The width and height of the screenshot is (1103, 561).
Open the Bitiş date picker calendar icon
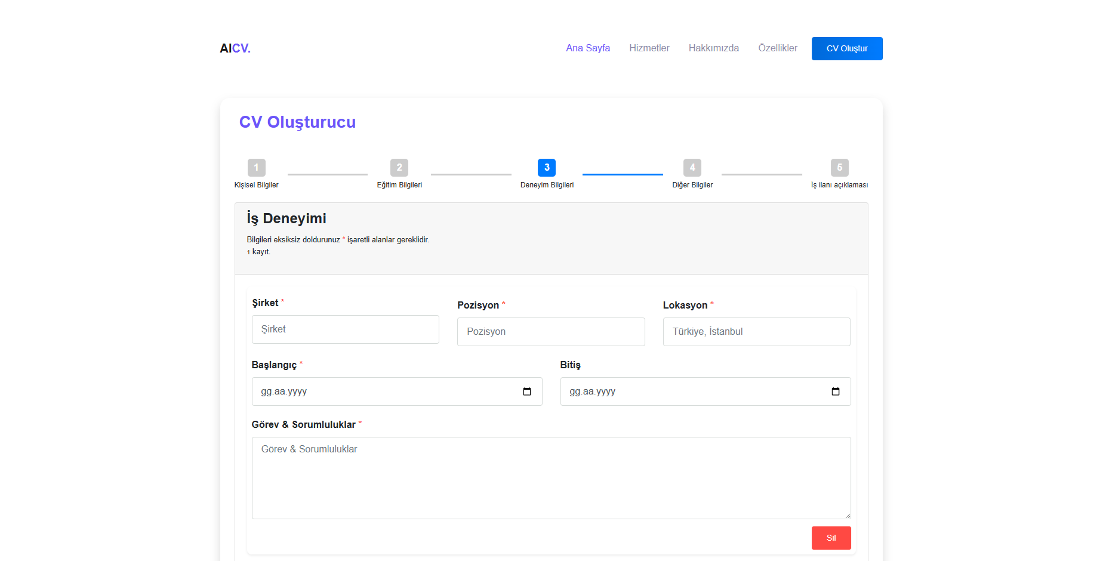[x=835, y=392]
